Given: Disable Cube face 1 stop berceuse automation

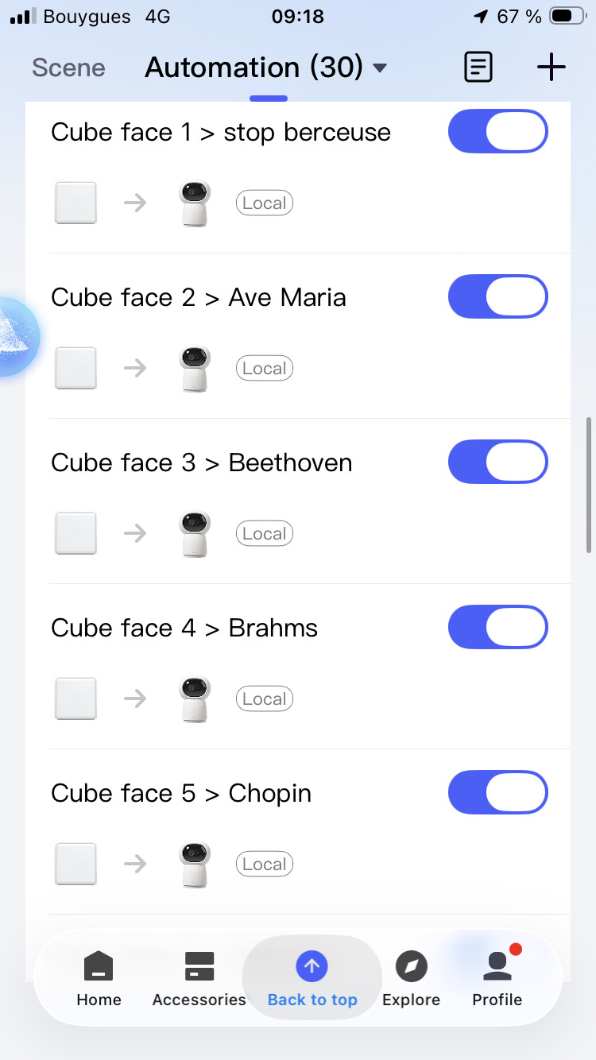Looking at the screenshot, I should point(497,132).
